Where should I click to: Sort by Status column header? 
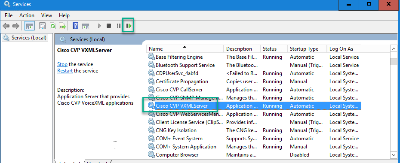pos(274,49)
